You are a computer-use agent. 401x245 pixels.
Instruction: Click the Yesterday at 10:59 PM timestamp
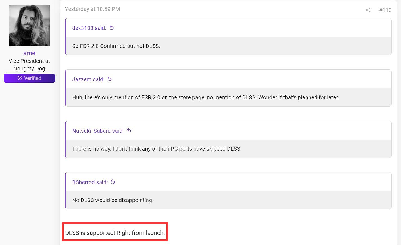[x=92, y=9]
